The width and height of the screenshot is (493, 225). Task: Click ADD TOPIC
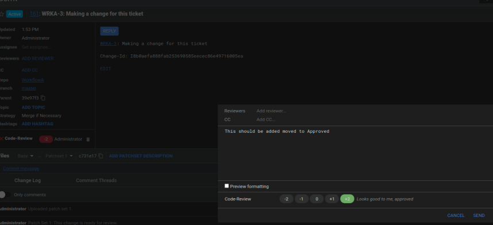pyautogui.click(x=33, y=108)
